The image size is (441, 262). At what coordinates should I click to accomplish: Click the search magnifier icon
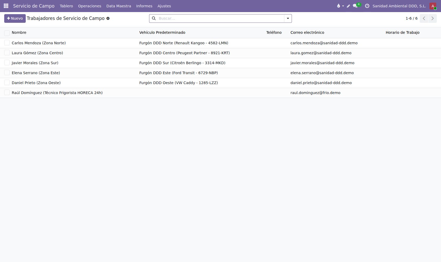(x=154, y=18)
